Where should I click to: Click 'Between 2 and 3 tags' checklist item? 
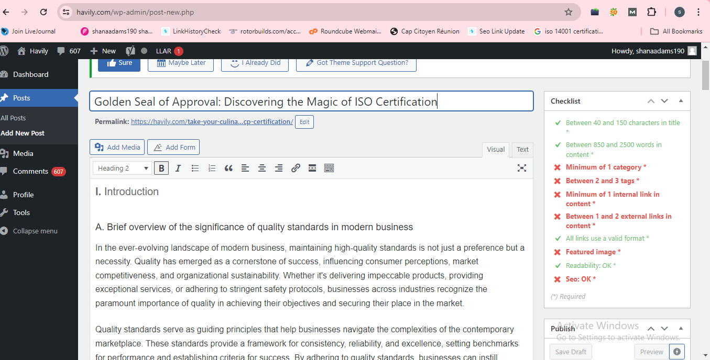[603, 181]
